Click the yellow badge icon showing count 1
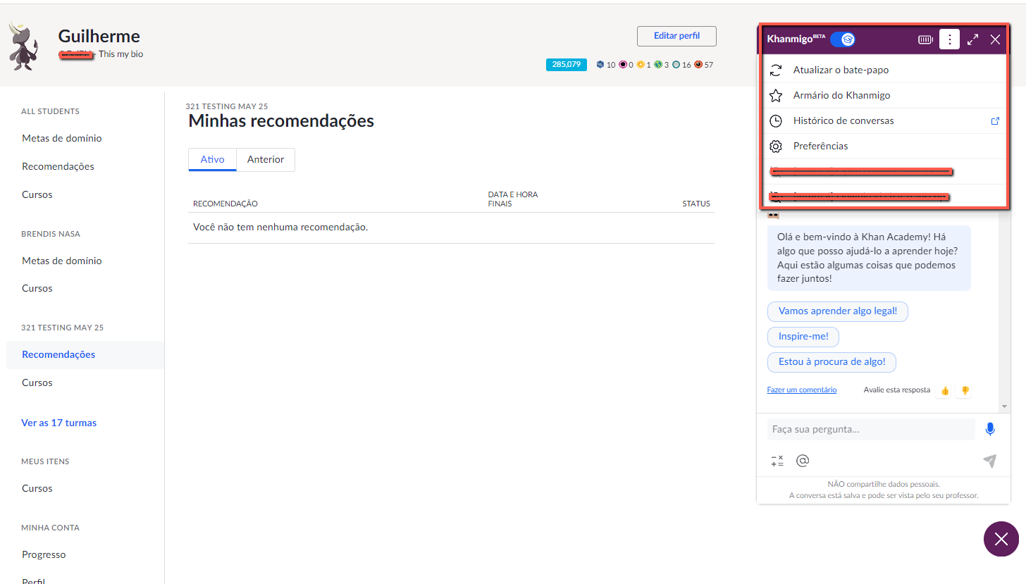 [x=641, y=64]
